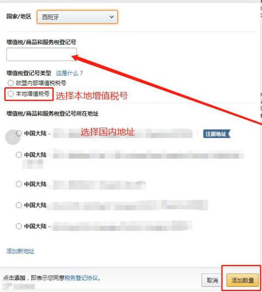Open the 税务登记协议 agreement link
Viewport: 262px width, 292px height.
pyautogui.click(x=82, y=278)
